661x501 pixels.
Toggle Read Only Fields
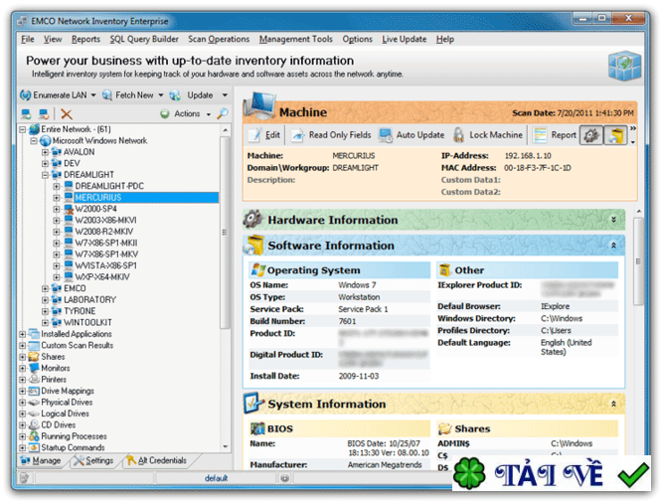click(331, 135)
